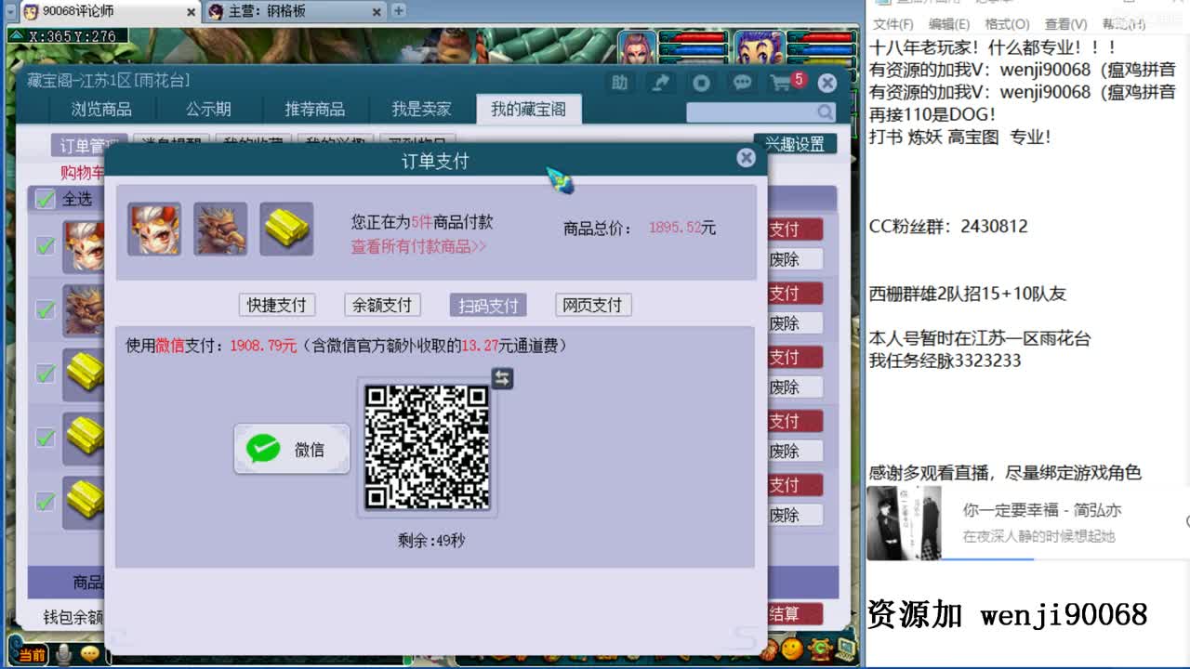Click the music player progress bar

point(1064,558)
